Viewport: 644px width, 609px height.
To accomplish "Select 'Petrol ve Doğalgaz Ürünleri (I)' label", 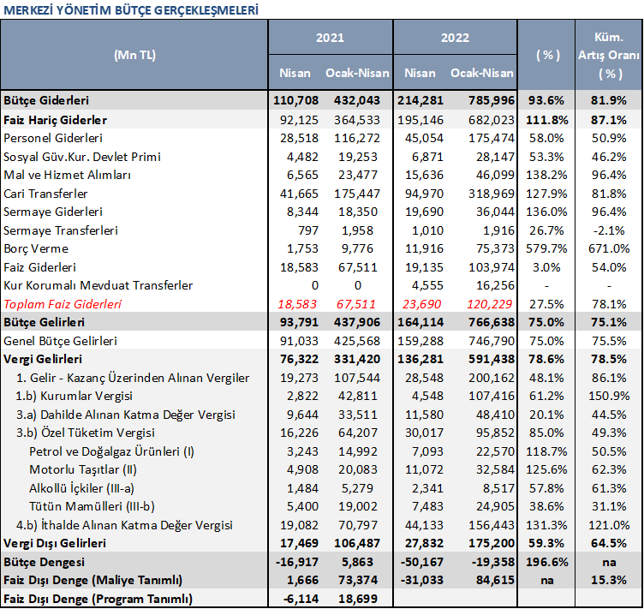I will pyautogui.click(x=111, y=451).
